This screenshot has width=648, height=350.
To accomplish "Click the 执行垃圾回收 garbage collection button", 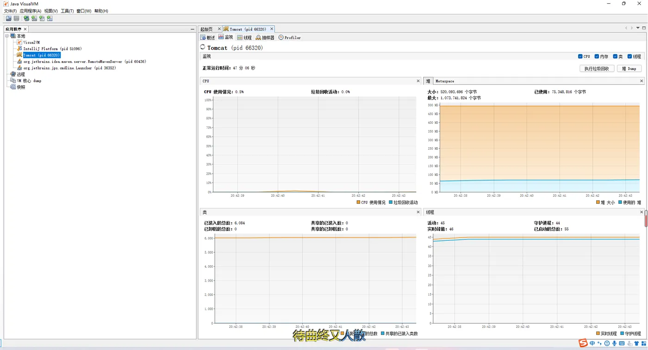I will coord(597,69).
